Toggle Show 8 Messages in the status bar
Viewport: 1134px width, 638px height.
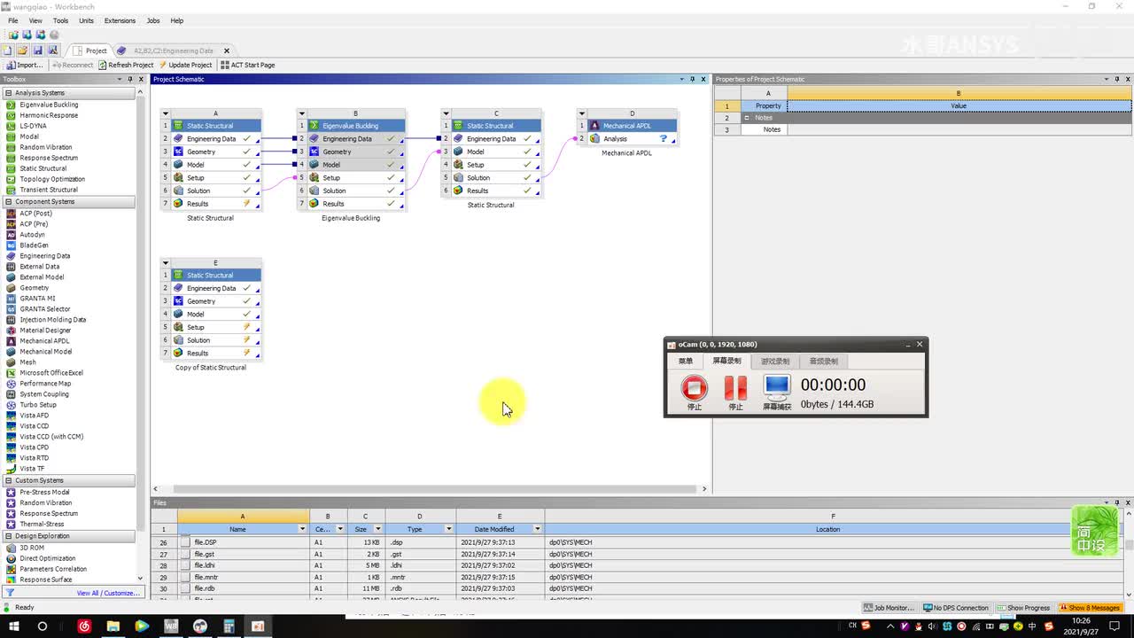click(x=1090, y=608)
